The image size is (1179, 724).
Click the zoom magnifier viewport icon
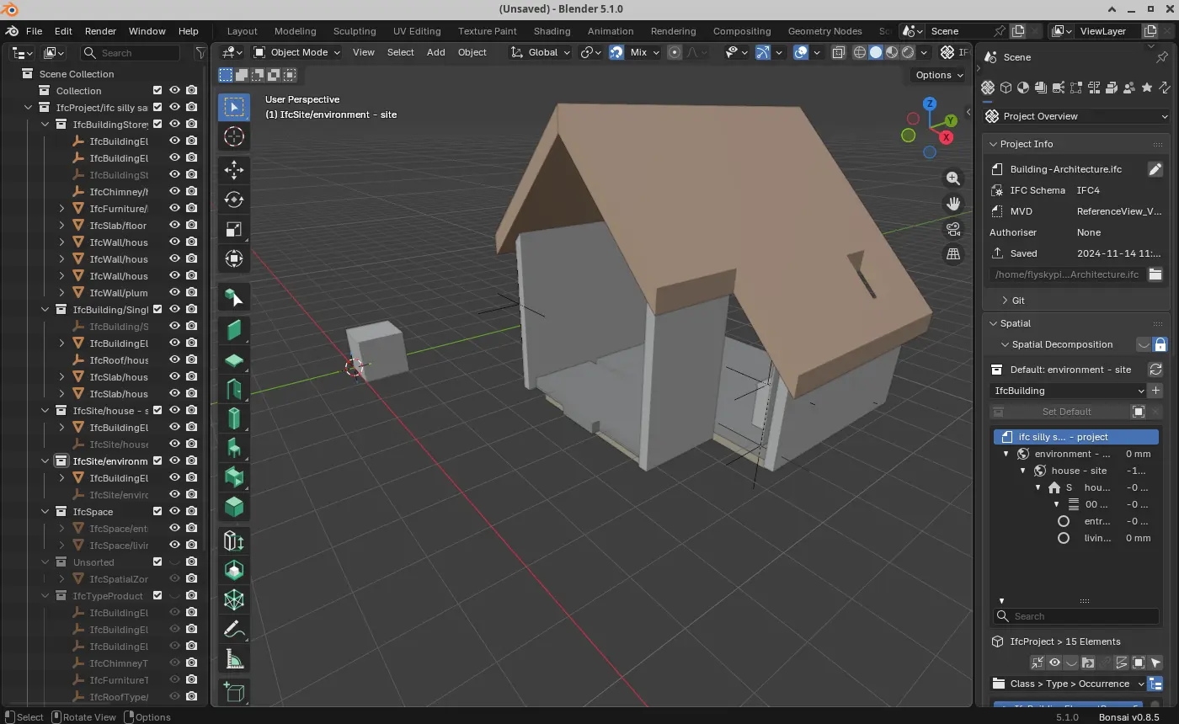(953, 178)
